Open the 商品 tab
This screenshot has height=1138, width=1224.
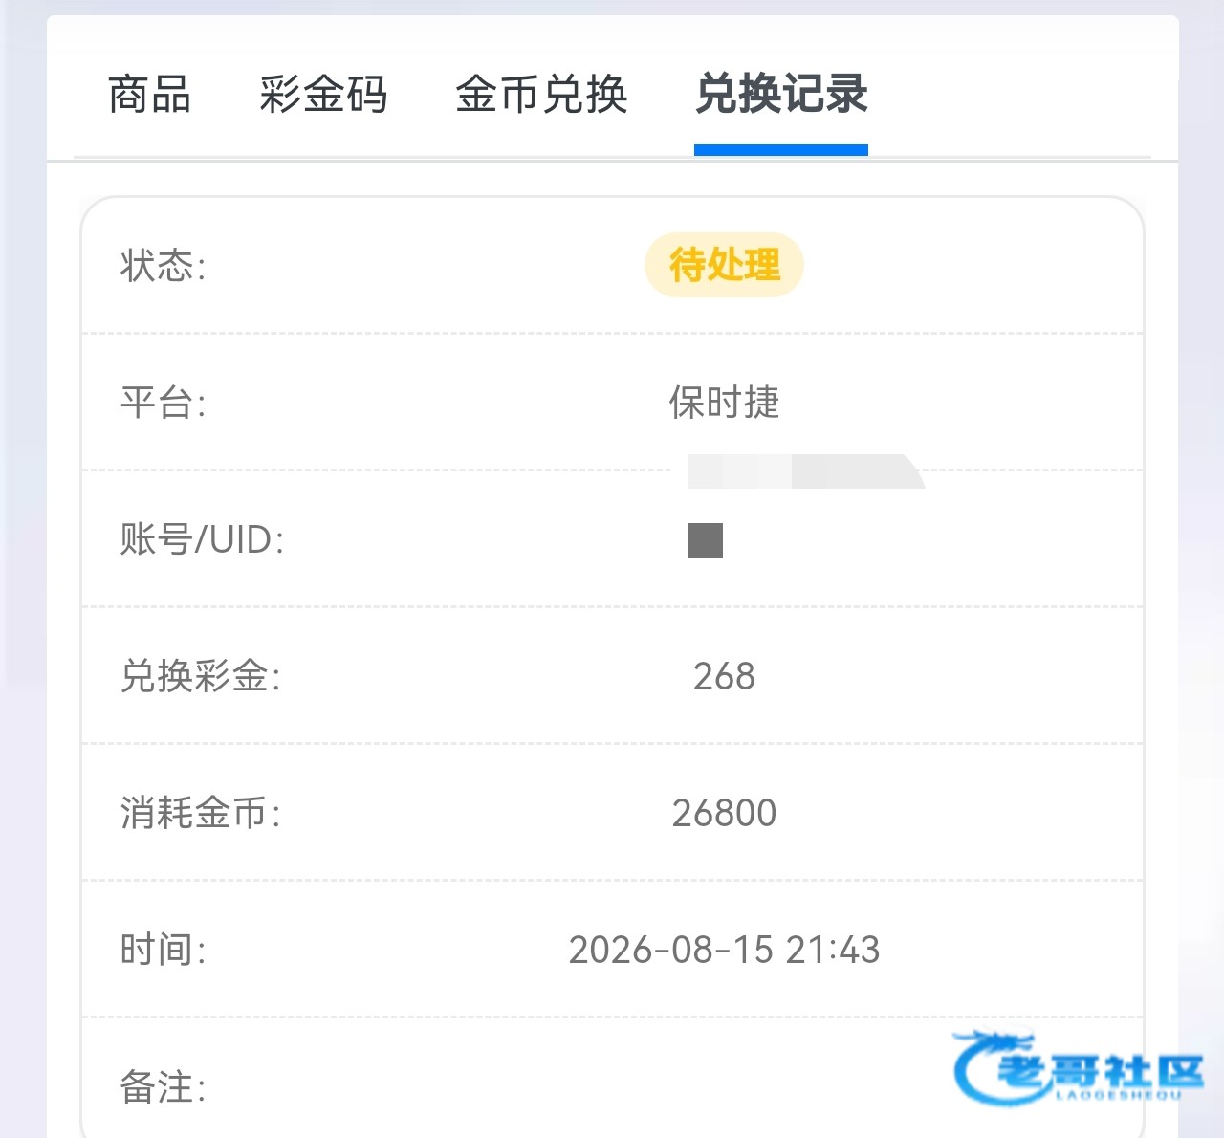(x=150, y=95)
